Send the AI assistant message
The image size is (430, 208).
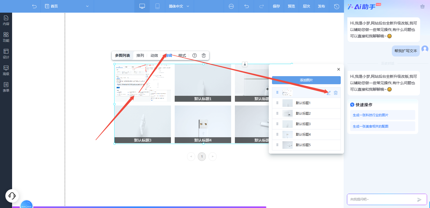419,199
